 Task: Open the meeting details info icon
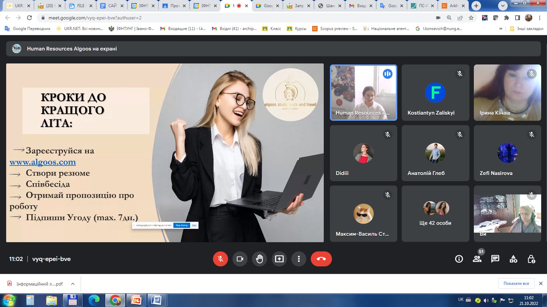click(x=459, y=259)
